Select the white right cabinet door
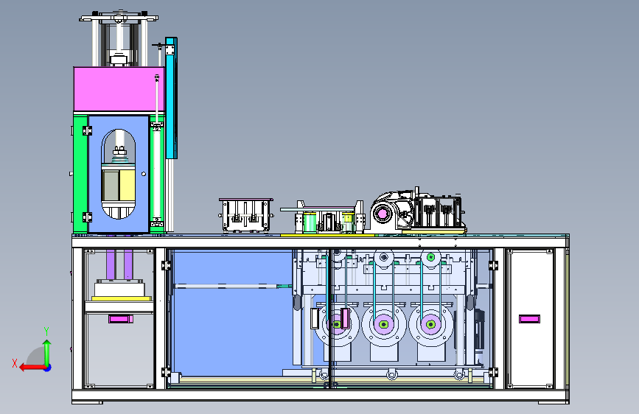Screen dimensions: 639x414 coord(530,319)
